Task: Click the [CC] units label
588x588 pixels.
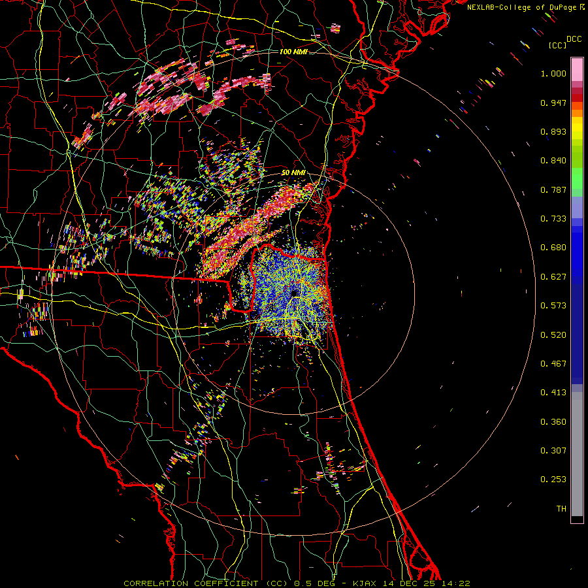Action: coord(557,45)
